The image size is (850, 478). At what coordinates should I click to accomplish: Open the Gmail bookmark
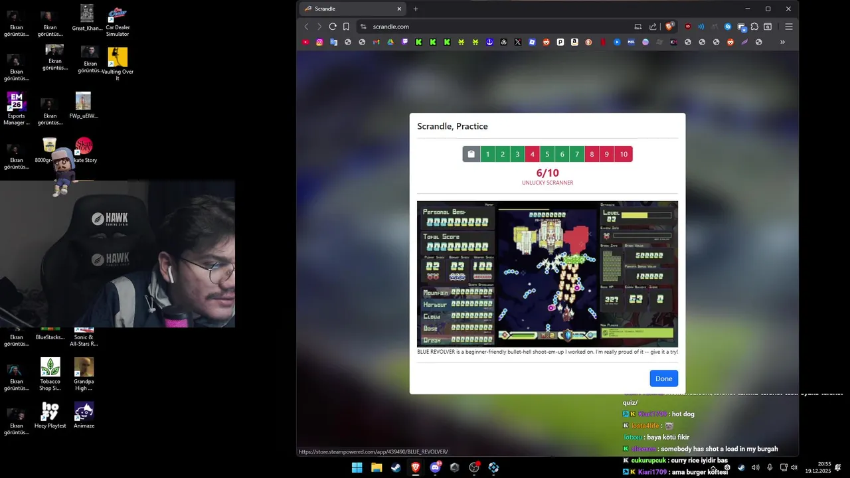tap(376, 42)
